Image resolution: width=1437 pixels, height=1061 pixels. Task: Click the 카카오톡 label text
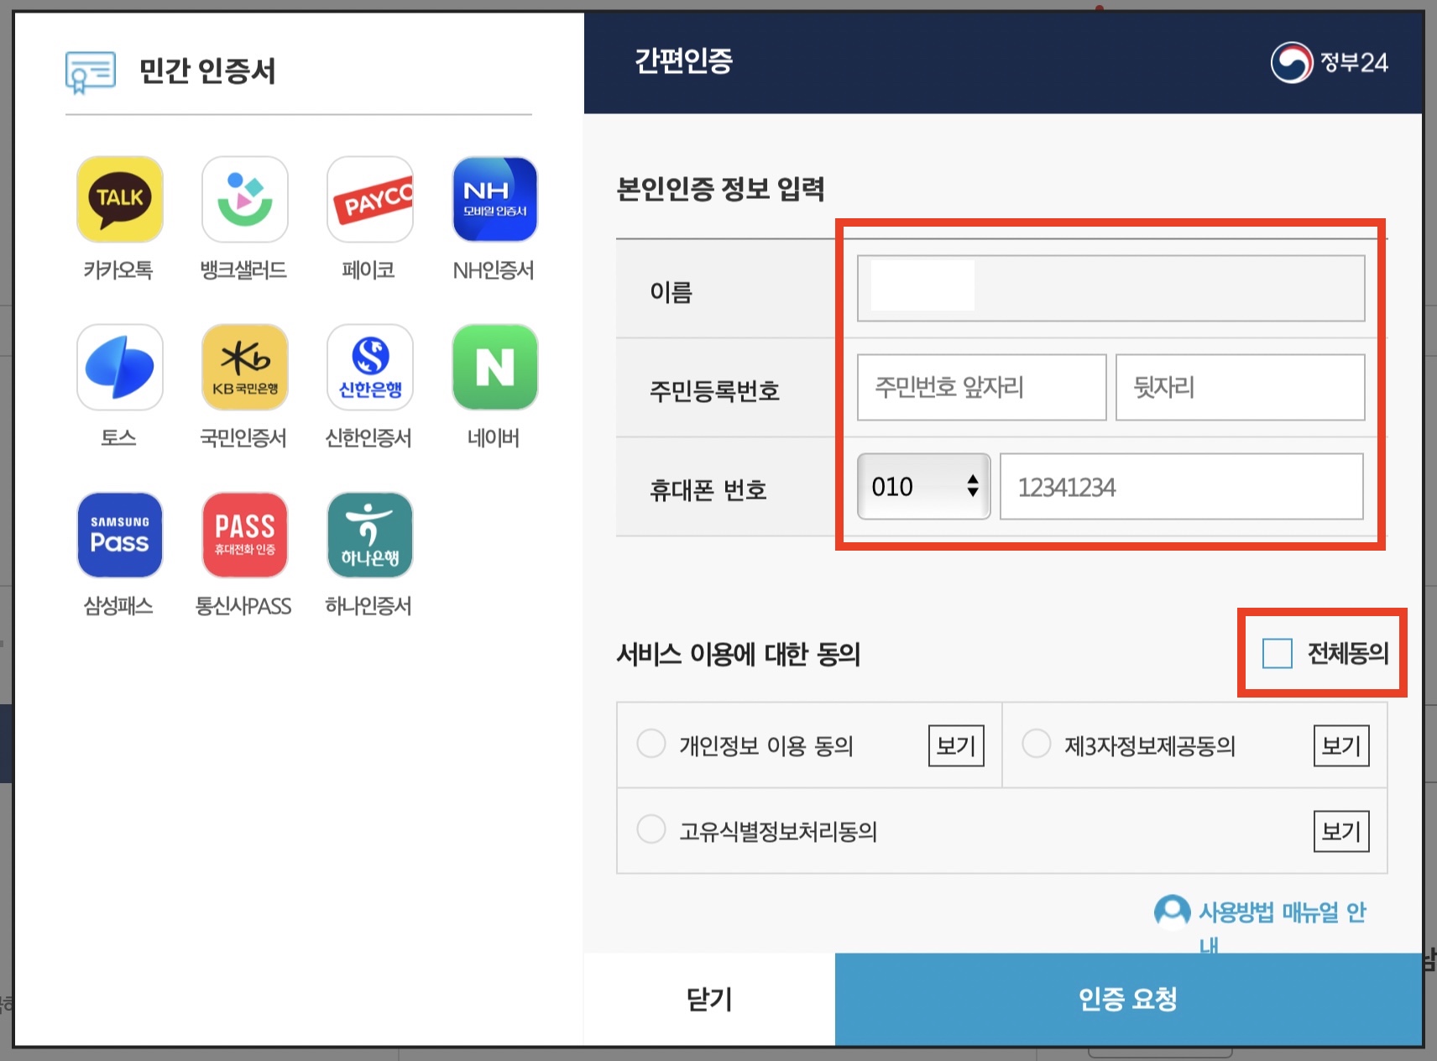point(118,270)
